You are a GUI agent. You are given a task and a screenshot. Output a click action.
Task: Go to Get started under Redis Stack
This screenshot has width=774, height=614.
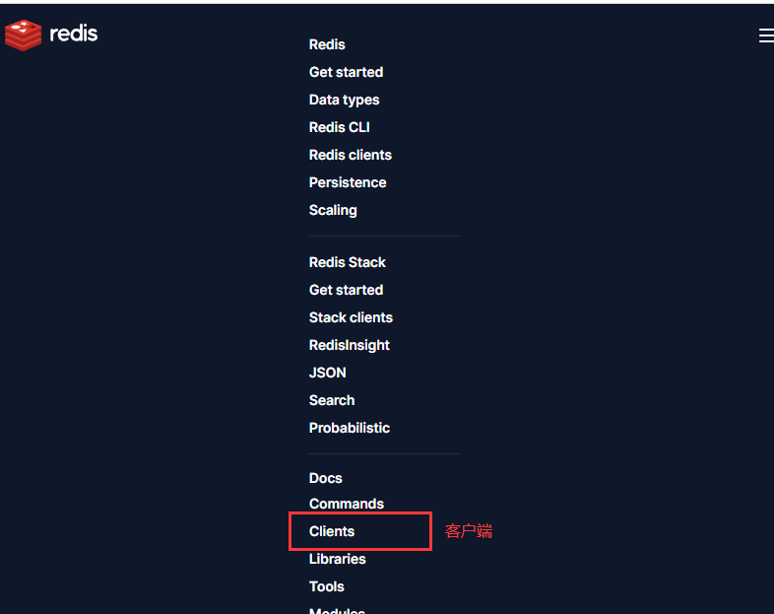coord(346,290)
